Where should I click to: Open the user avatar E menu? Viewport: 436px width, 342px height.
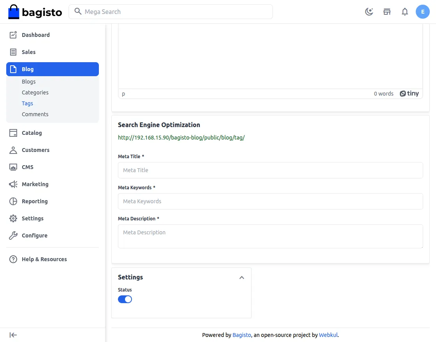[x=423, y=12]
